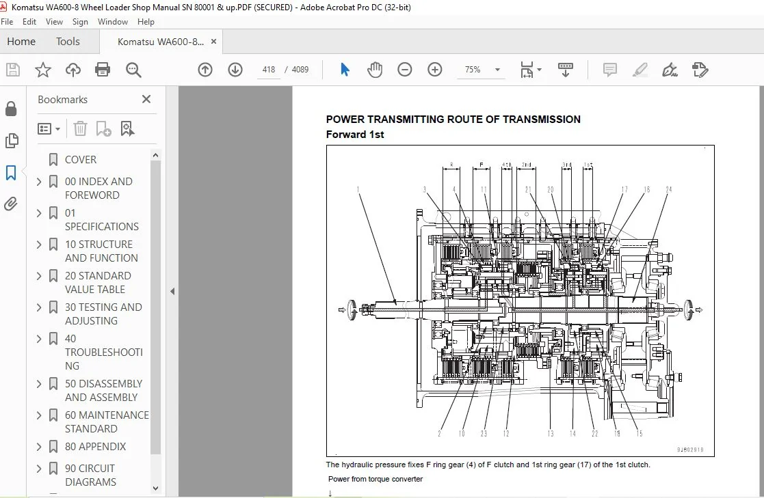This screenshot has width=764, height=498.
Task: Switch to the Home tab
Action: [21, 42]
